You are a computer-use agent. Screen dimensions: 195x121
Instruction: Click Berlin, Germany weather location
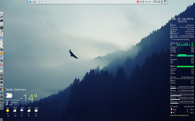tap(16, 90)
